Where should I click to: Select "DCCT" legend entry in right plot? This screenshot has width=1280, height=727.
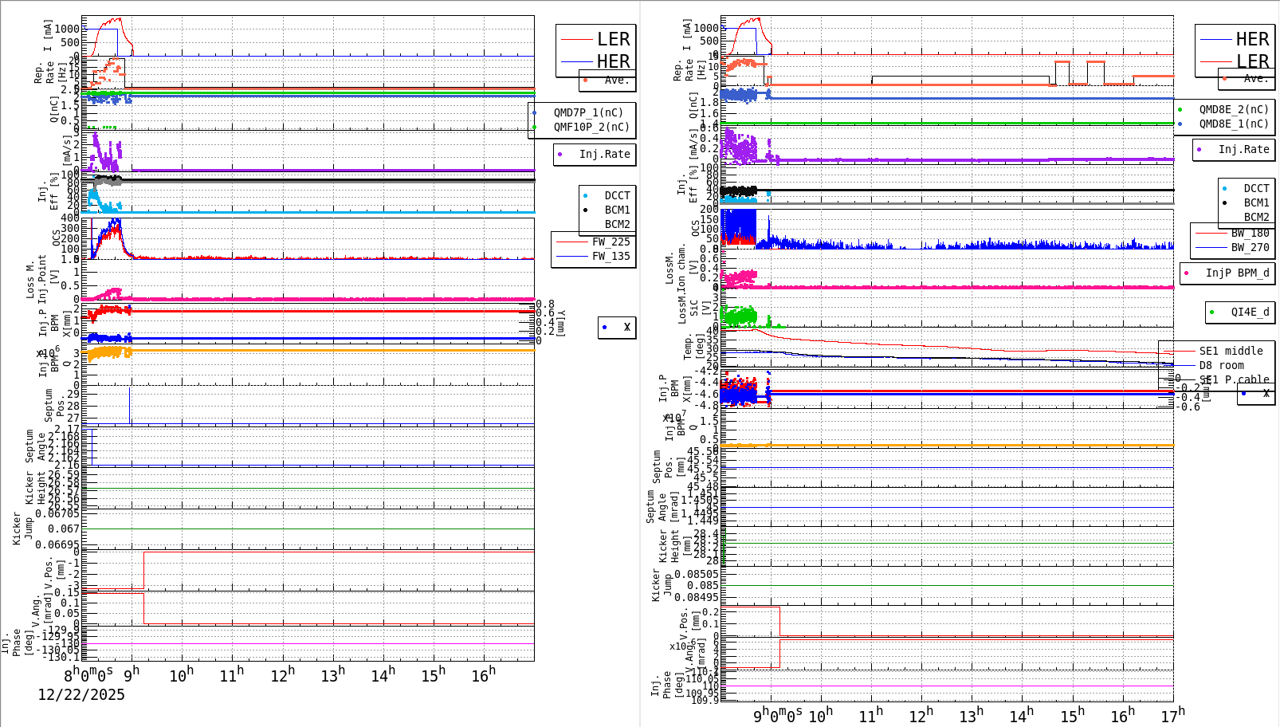[1256, 188]
